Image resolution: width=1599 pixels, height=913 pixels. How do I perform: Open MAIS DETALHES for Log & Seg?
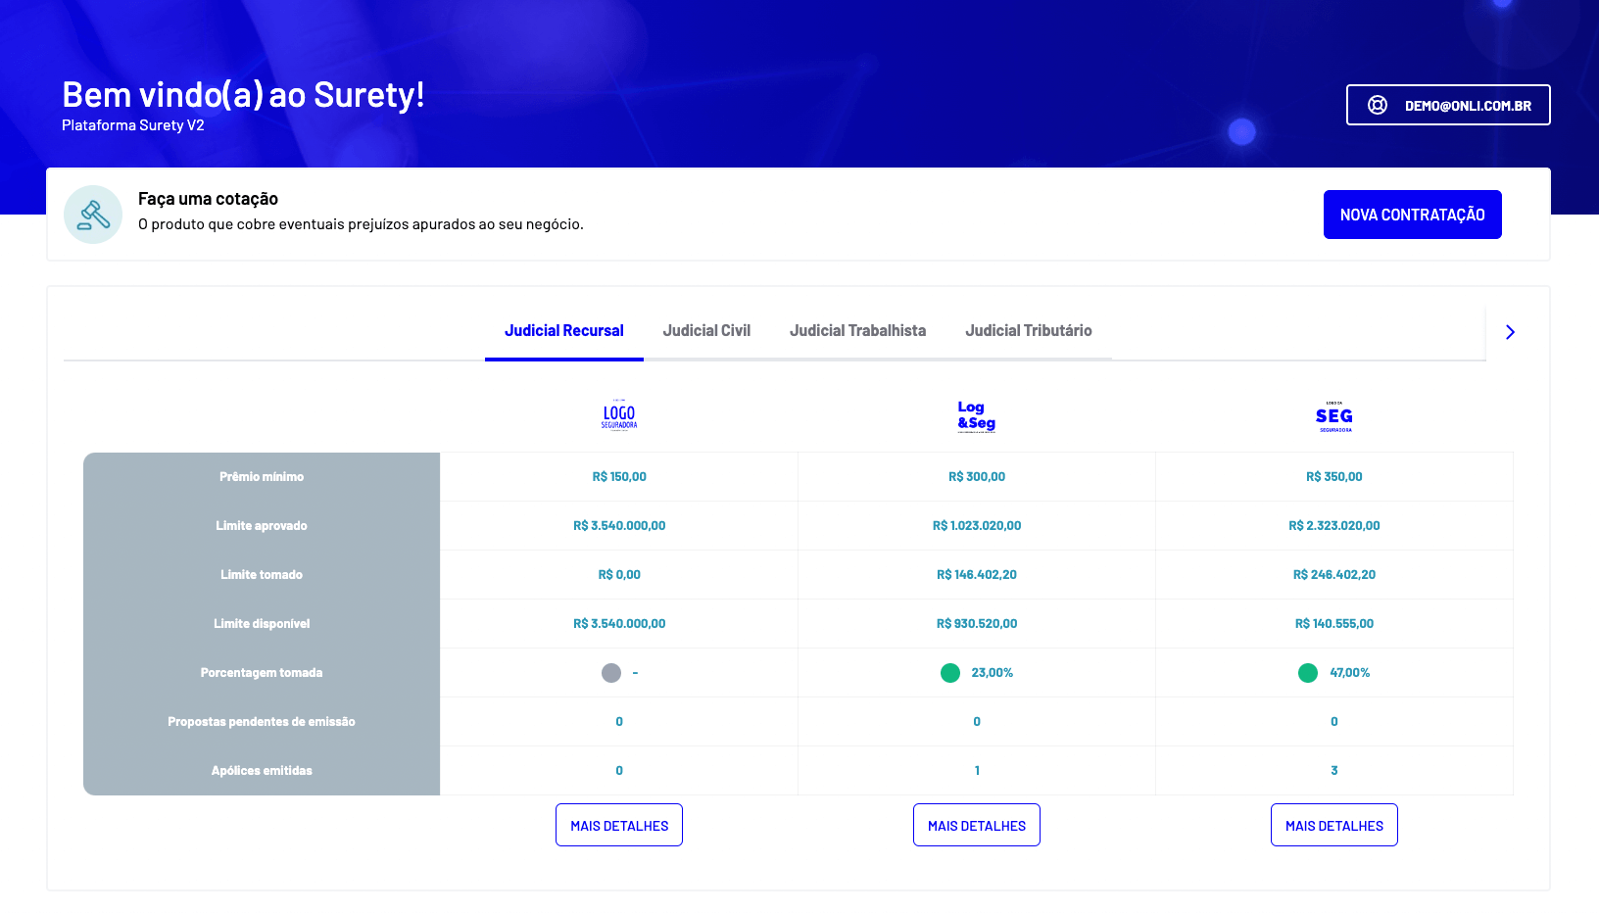point(977,826)
